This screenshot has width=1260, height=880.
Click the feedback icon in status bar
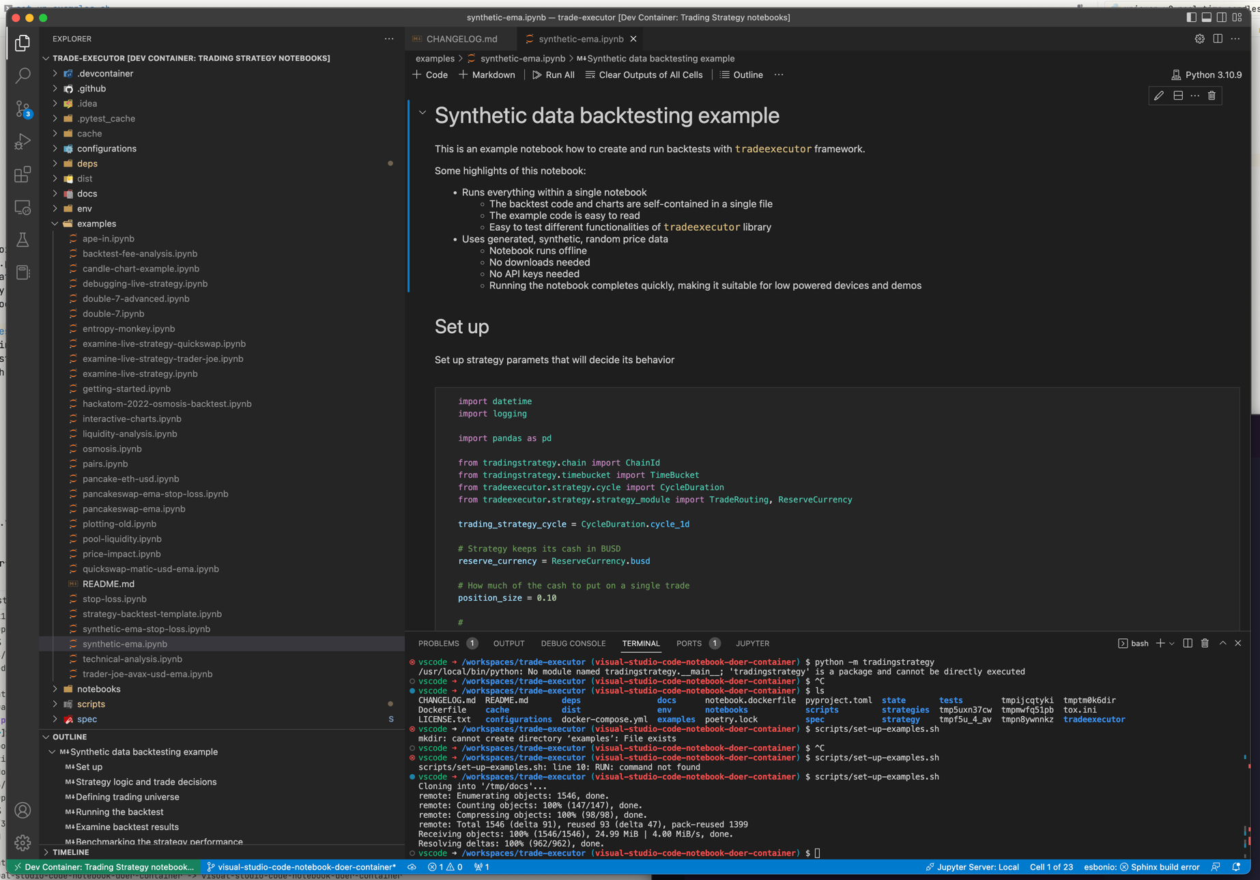point(1216,867)
